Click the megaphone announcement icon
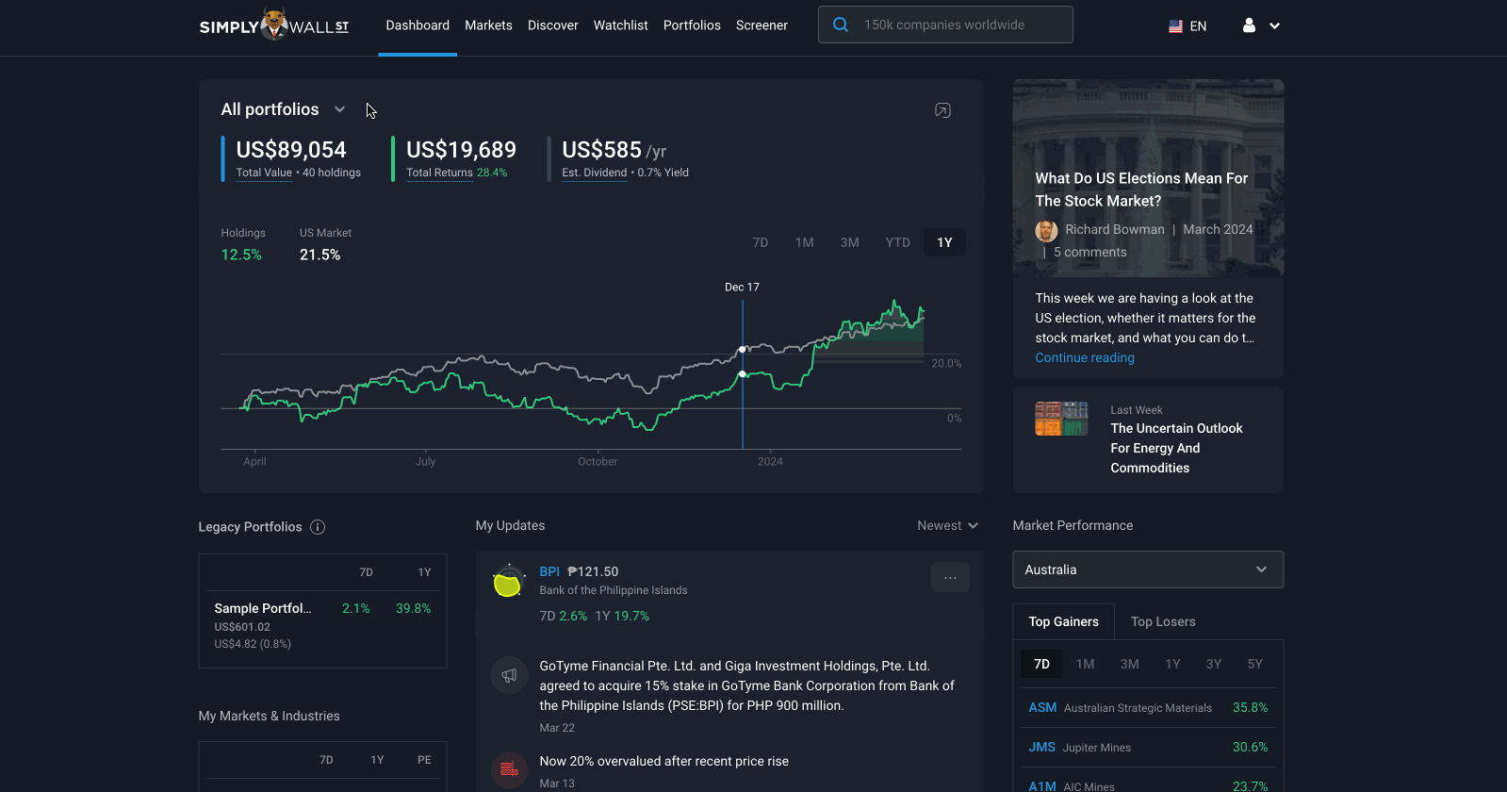Screen dimensions: 1507x792 tap(509, 675)
